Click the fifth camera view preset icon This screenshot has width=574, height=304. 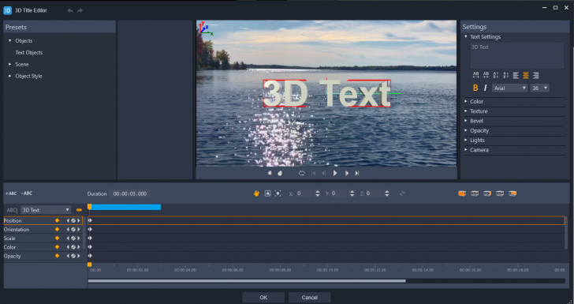pyautogui.click(x=512, y=193)
